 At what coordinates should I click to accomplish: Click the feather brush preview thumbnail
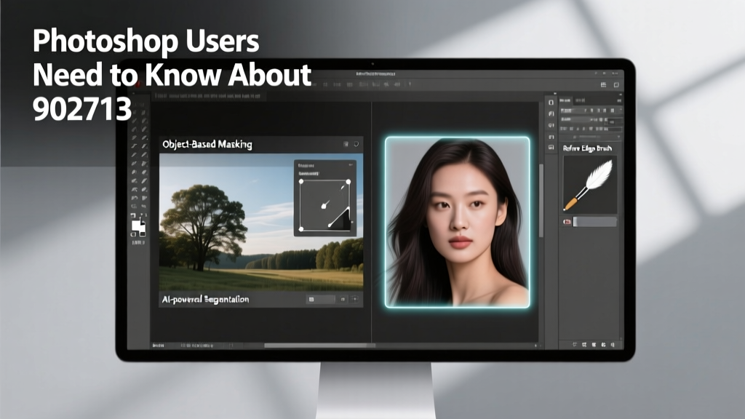pos(589,185)
